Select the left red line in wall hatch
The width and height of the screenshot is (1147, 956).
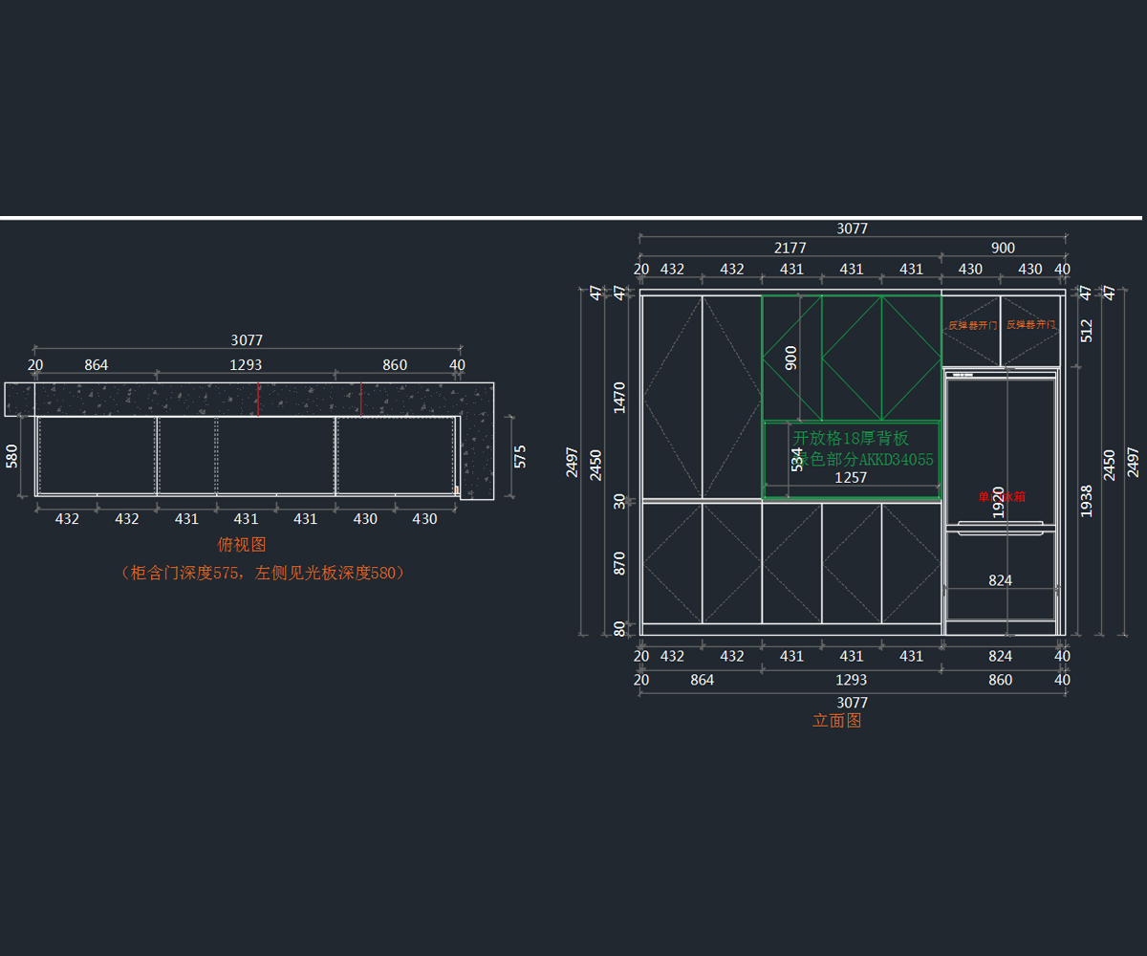(x=258, y=400)
